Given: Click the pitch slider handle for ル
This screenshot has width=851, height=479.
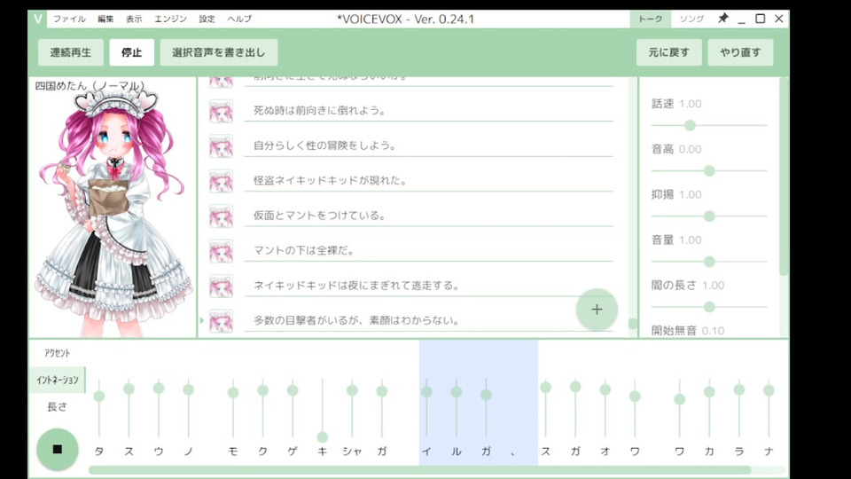Looking at the screenshot, I should [x=457, y=392].
